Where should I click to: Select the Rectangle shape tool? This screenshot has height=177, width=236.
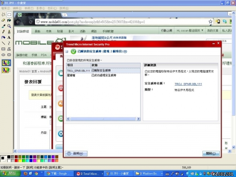(x=3, y=49)
